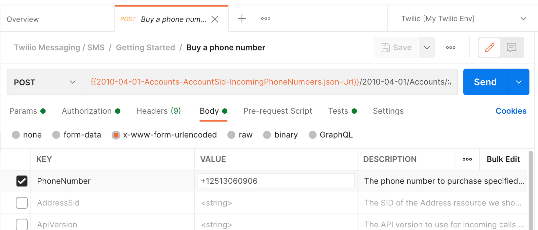Enable the AddressSid parameter checkbox
The image size is (538, 230).
pos(22,203)
